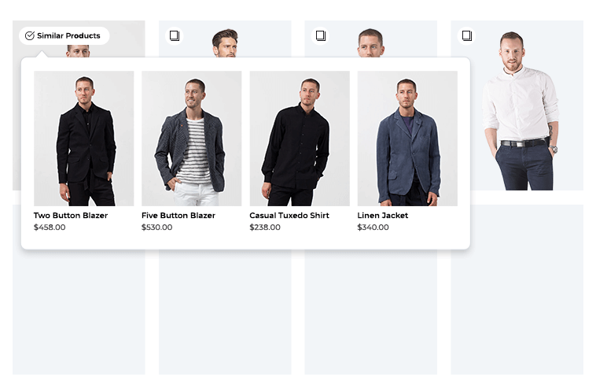This screenshot has width=596, height=388.
Task: Click the Similar Products pill button
Action: (x=64, y=35)
